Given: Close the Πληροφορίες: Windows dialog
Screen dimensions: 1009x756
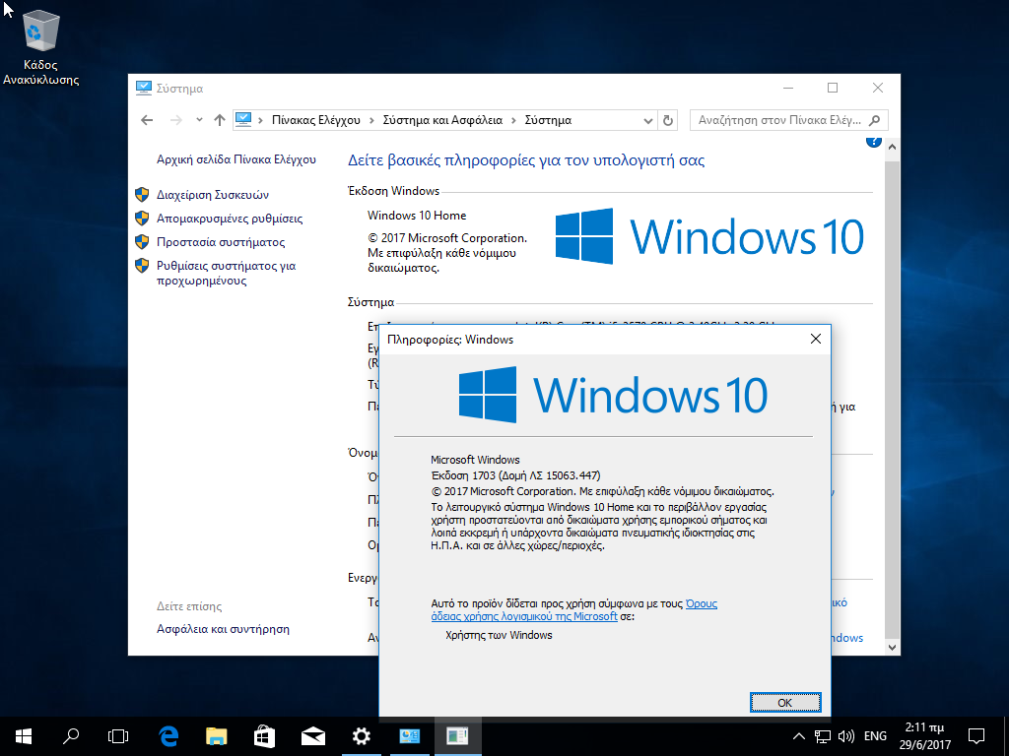Looking at the screenshot, I should click(x=815, y=339).
